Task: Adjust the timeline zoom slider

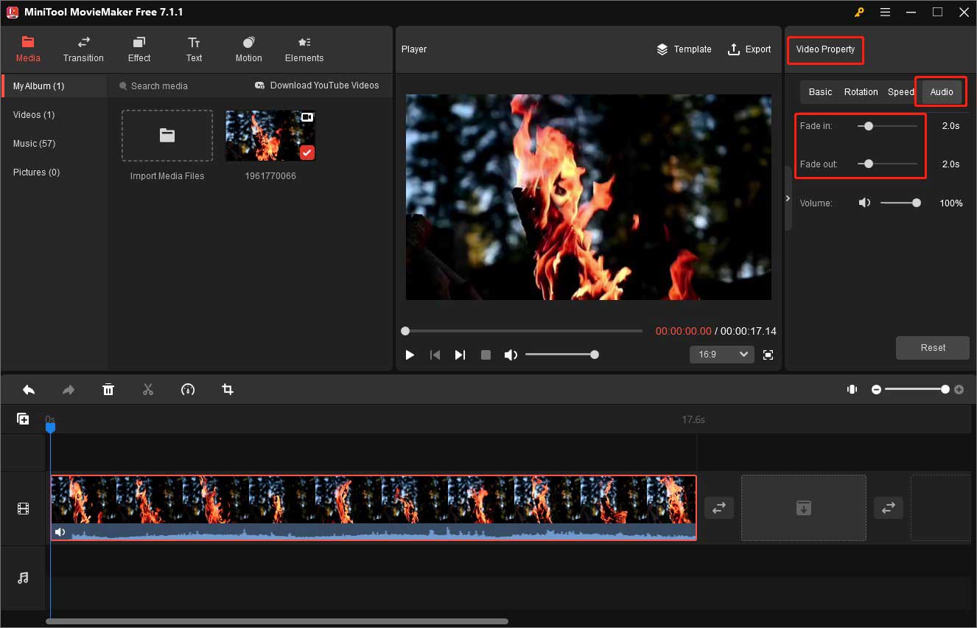Action: (x=917, y=389)
